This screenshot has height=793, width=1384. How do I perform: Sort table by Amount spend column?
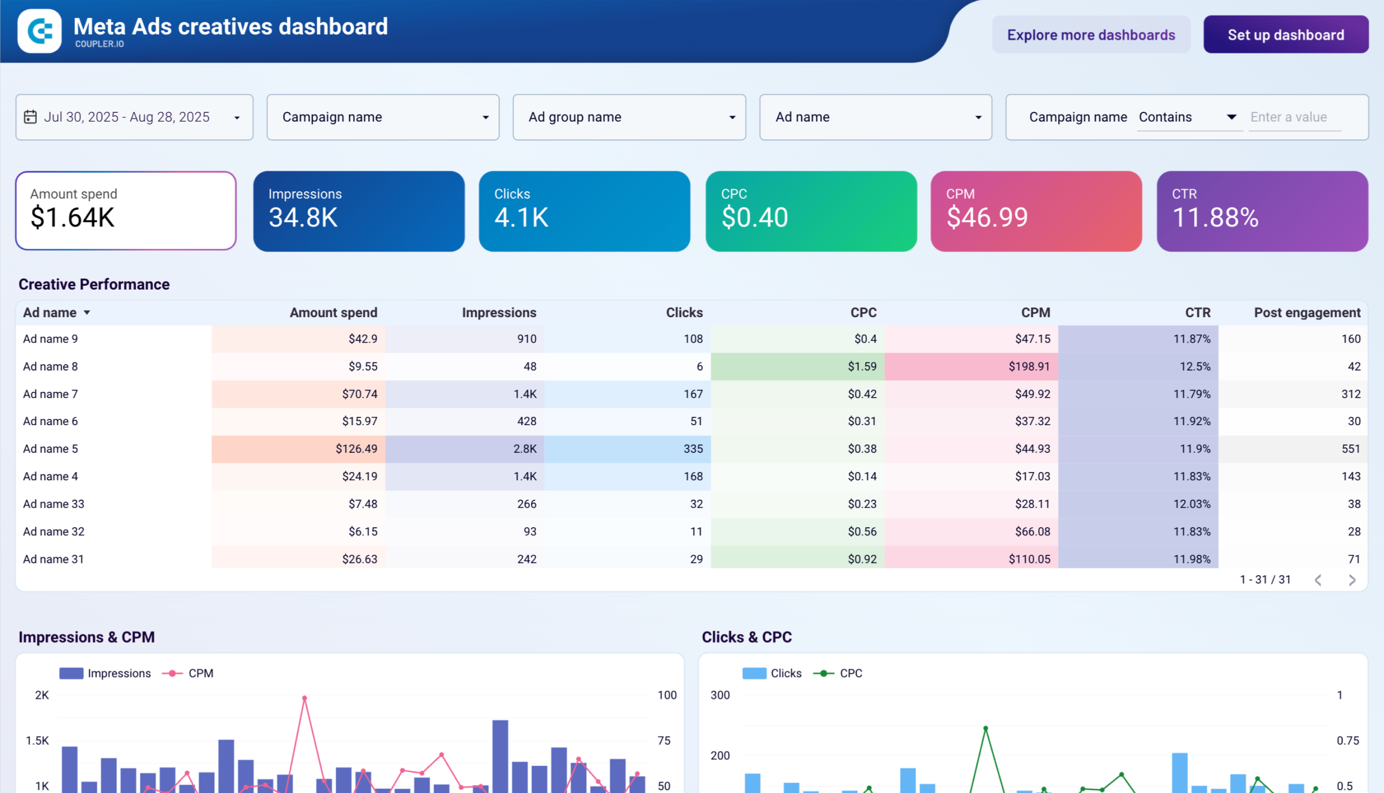[x=333, y=313]
